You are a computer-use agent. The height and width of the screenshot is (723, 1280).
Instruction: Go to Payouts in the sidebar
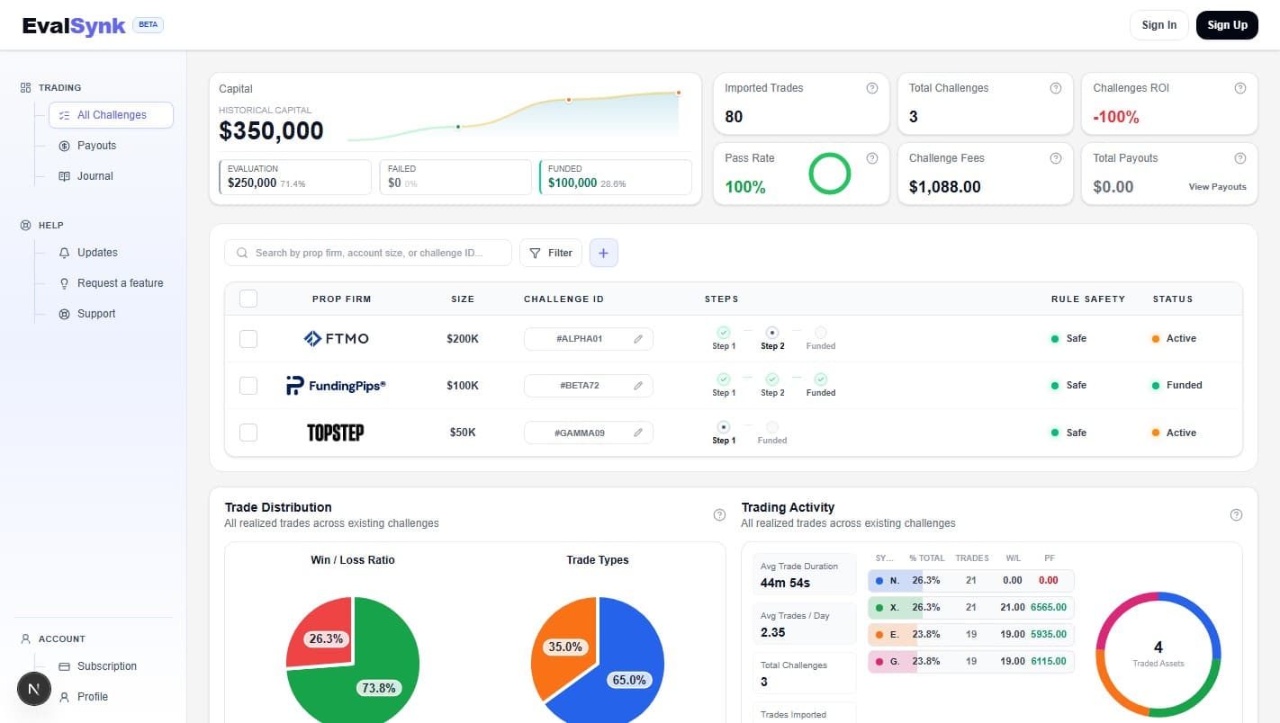96,146
